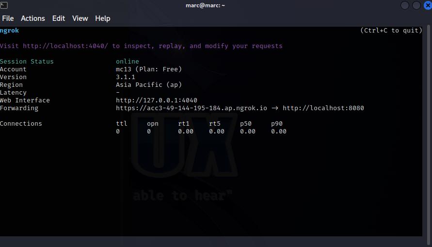Click the 'Region' label
The width and height of the screenshot is (432, 247).
point(11,85)
